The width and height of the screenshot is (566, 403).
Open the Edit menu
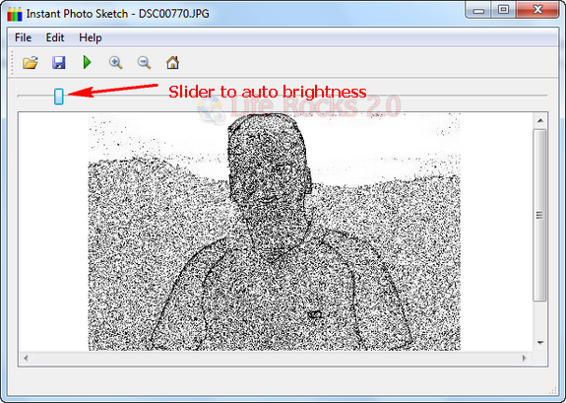[x=55, y=37]
